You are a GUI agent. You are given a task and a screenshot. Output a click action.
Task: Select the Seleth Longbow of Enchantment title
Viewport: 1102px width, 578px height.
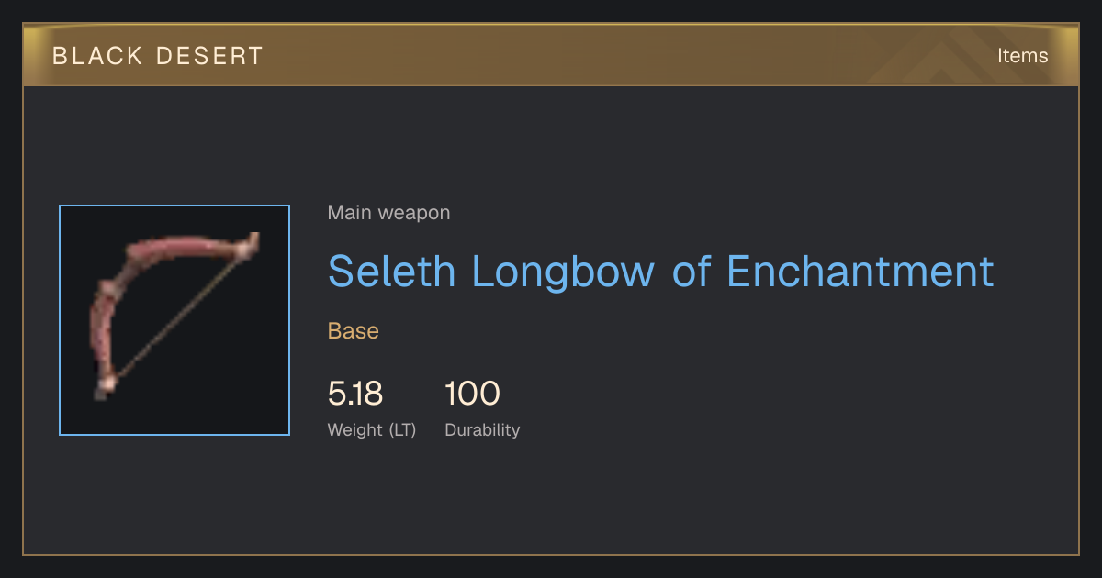[661, 272]
